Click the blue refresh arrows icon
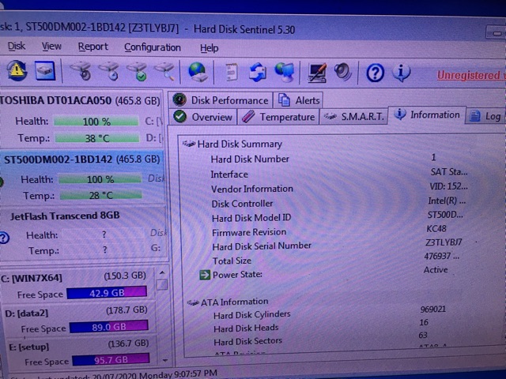This screenshot has width=506, height=379. click(x=258, y=73)
